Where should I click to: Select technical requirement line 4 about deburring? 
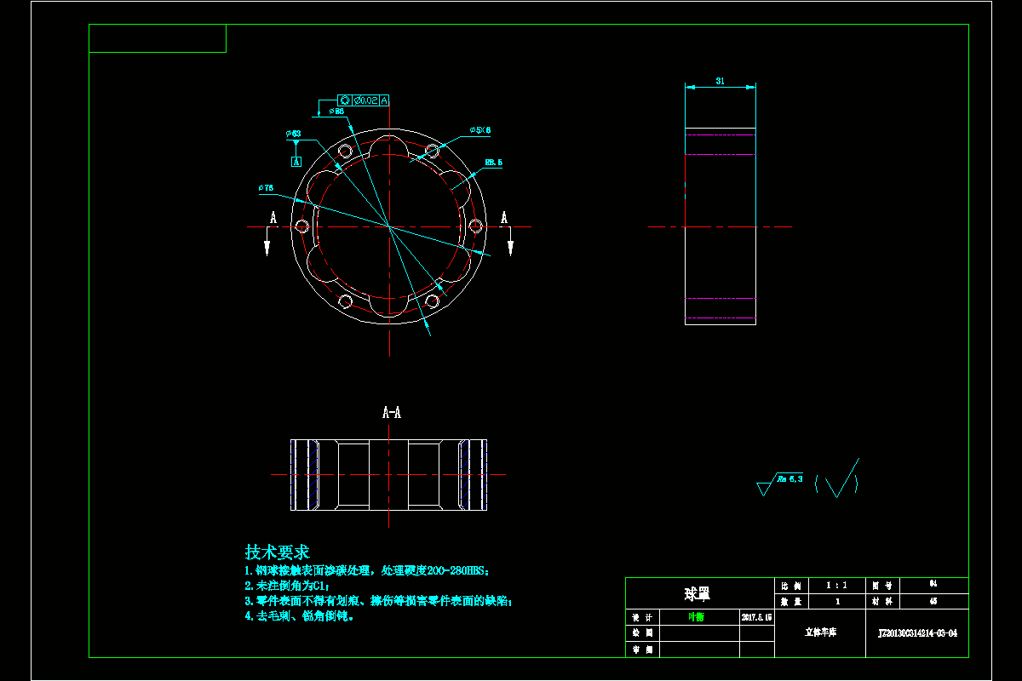pos(299,615)
